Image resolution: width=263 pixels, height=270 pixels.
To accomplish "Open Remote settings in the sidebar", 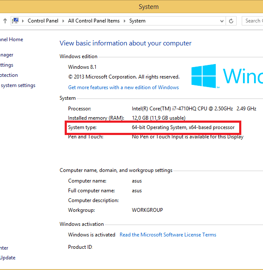I will point(6,65).
